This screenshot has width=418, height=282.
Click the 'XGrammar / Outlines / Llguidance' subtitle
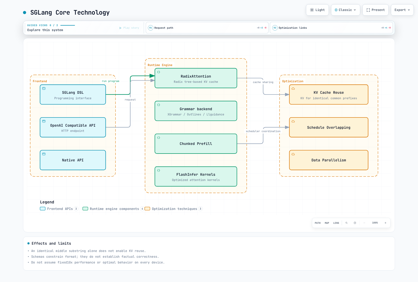coord(196,114)
